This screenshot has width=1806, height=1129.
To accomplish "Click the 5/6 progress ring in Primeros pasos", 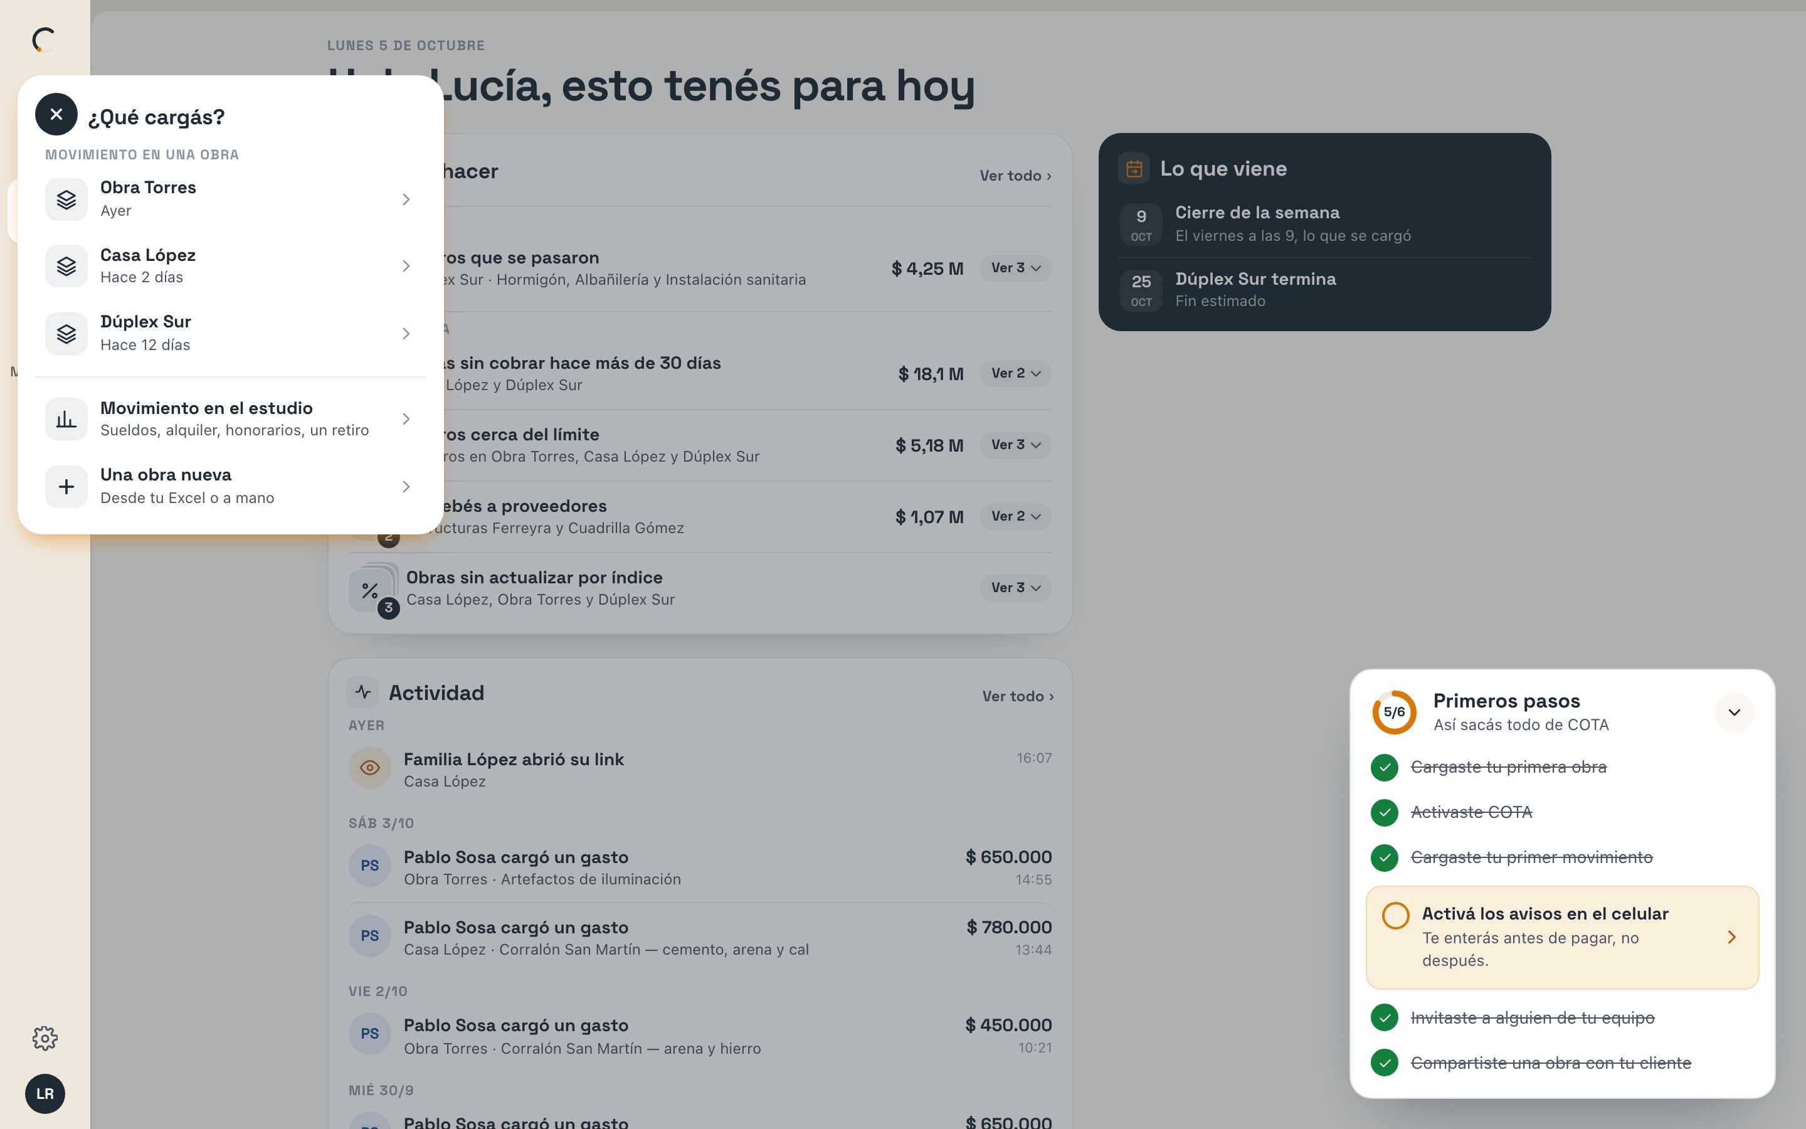I will pos(1394,713).
